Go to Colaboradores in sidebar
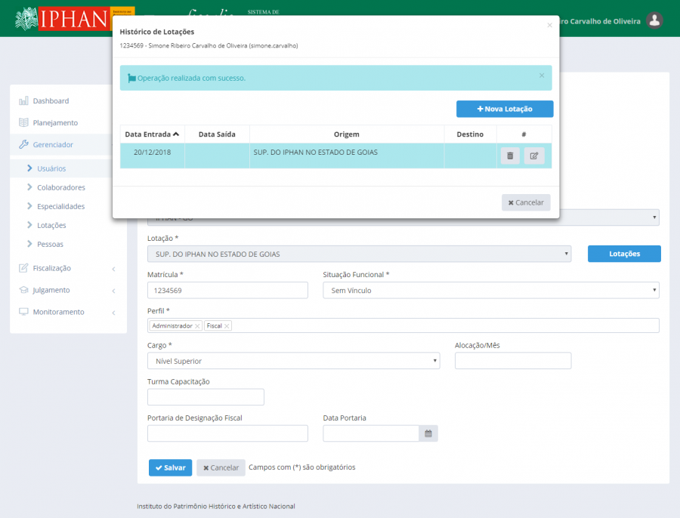This screenshot has width=680, height=518. tap(60, 187)
